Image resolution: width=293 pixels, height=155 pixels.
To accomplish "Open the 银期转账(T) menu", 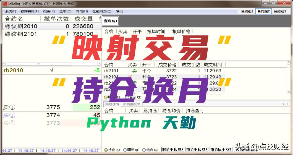I will point(30,11).
